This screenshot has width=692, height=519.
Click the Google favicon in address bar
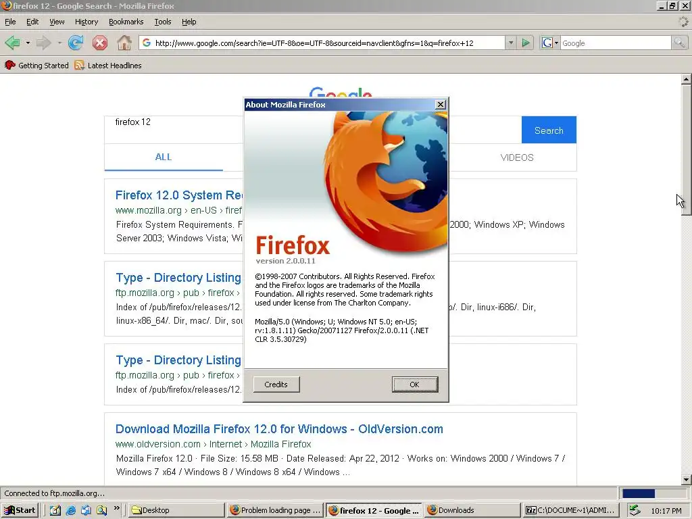(147, 43)
